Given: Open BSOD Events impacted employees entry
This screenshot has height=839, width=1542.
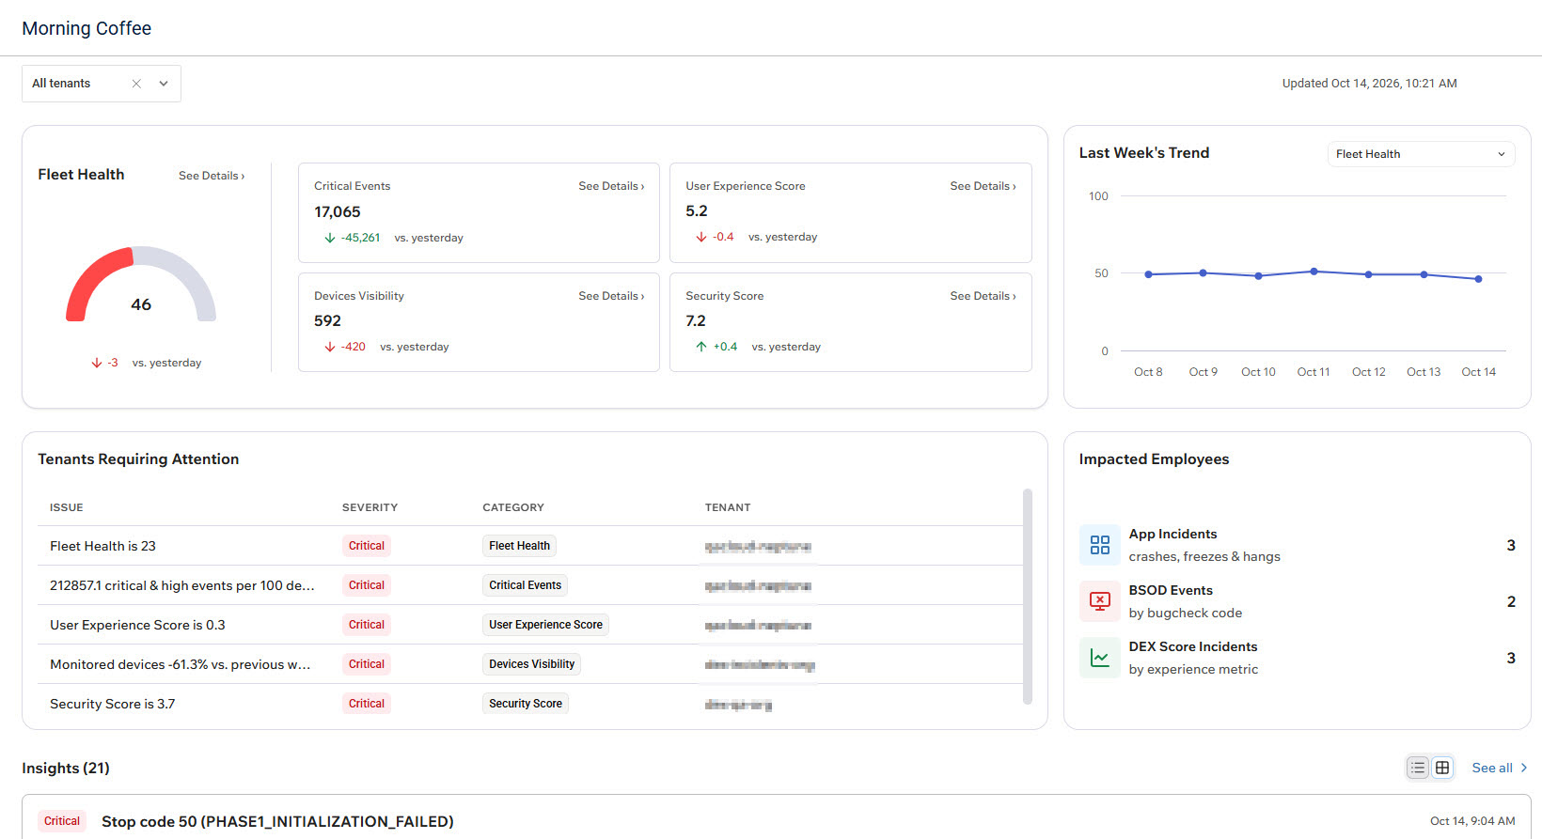Looking at the screenshot, I should (x=1298, y=601).
